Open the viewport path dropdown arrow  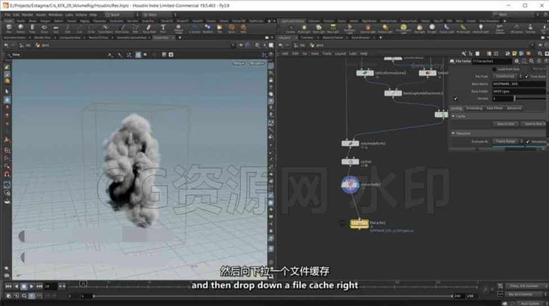tap(232, 45)
